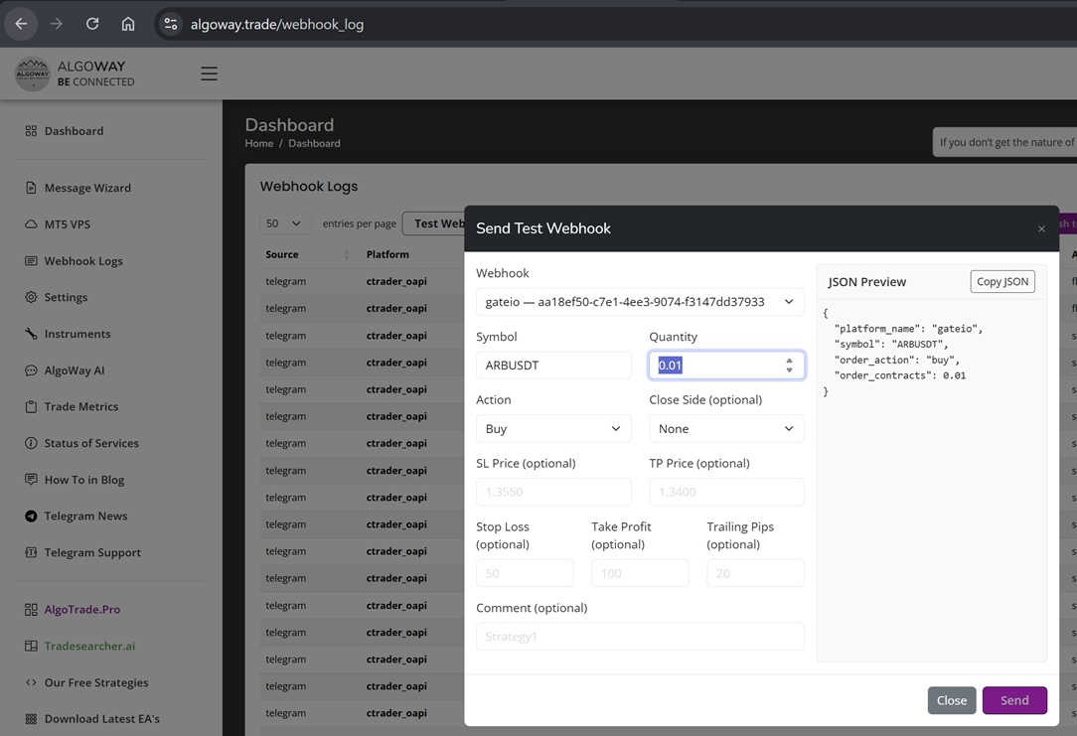Toggle the hamburger sidebar menu
1077x736 pixels.
pos(209,74)
